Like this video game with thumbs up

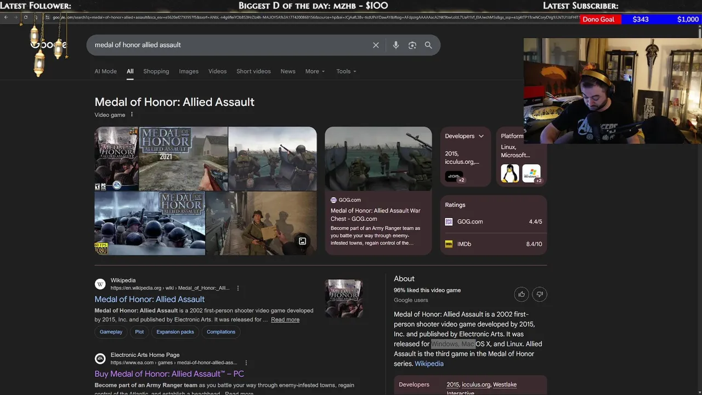click(x=522, y=294)
